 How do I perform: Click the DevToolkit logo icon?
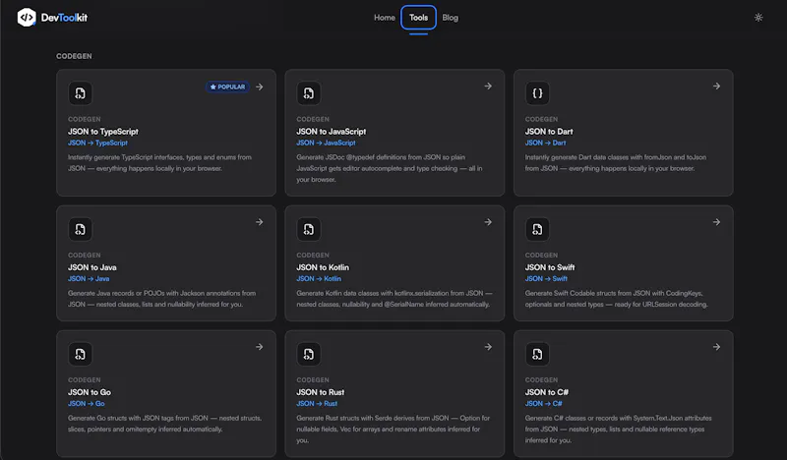27,18
